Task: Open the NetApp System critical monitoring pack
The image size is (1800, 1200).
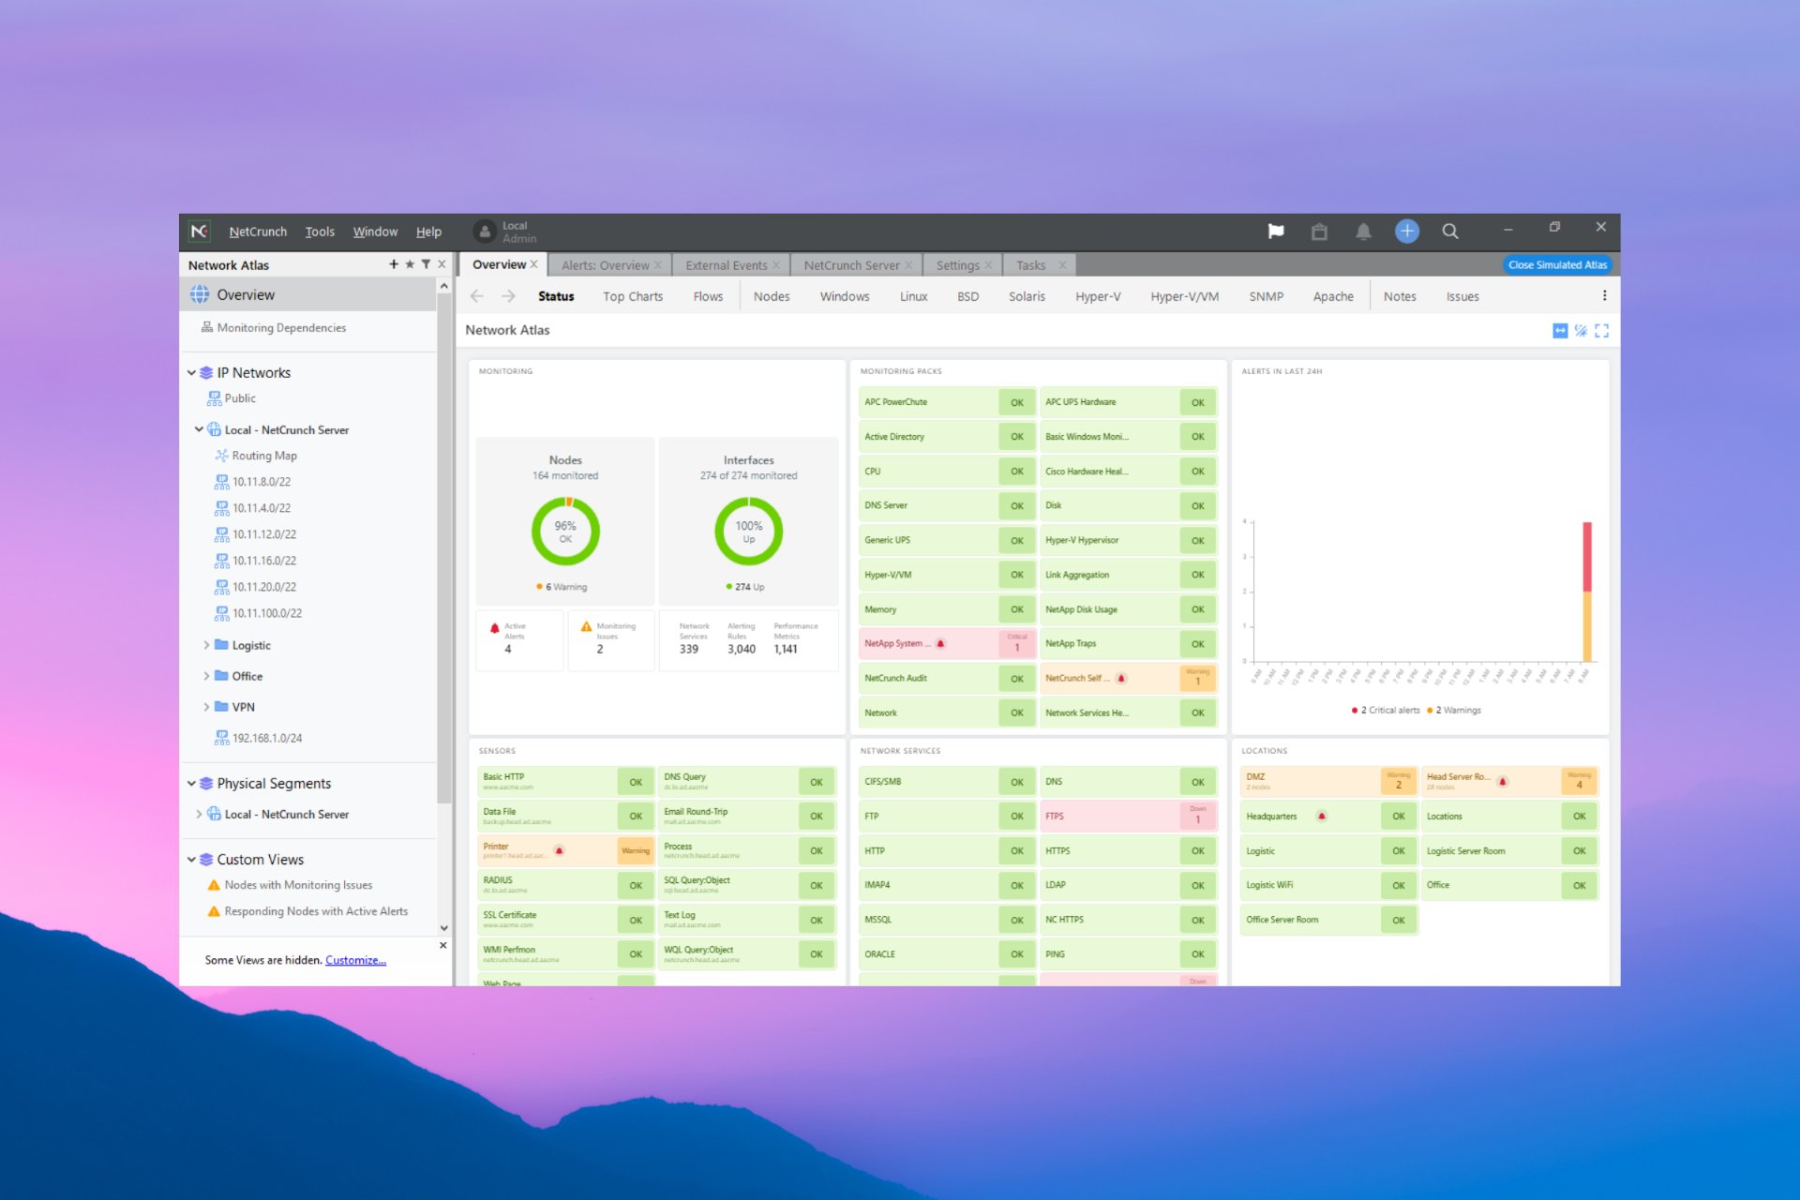Action: pyautogui.click(x=947, y=643)
